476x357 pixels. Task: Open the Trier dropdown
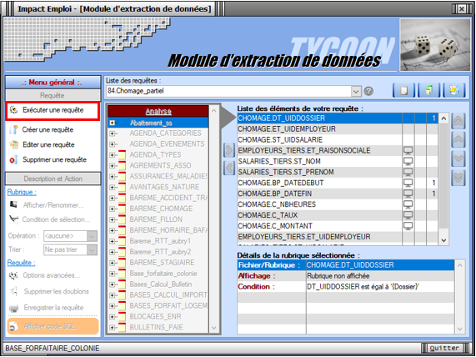92,249
